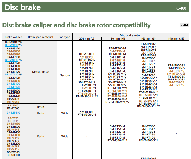Viewport: 191px width, 159px height.
Task: Click the 'Pad type' column header
Action: click(64, 37)
